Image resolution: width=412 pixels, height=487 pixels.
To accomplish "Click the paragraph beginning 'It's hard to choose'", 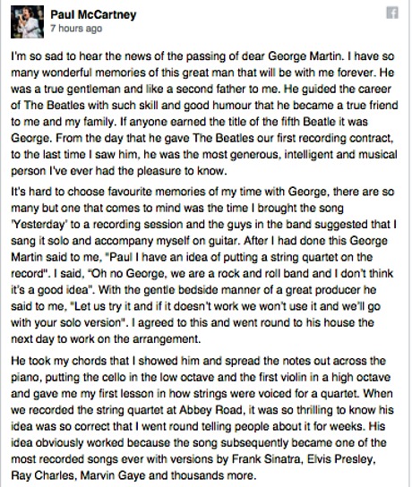I will (x=203, y=265).
